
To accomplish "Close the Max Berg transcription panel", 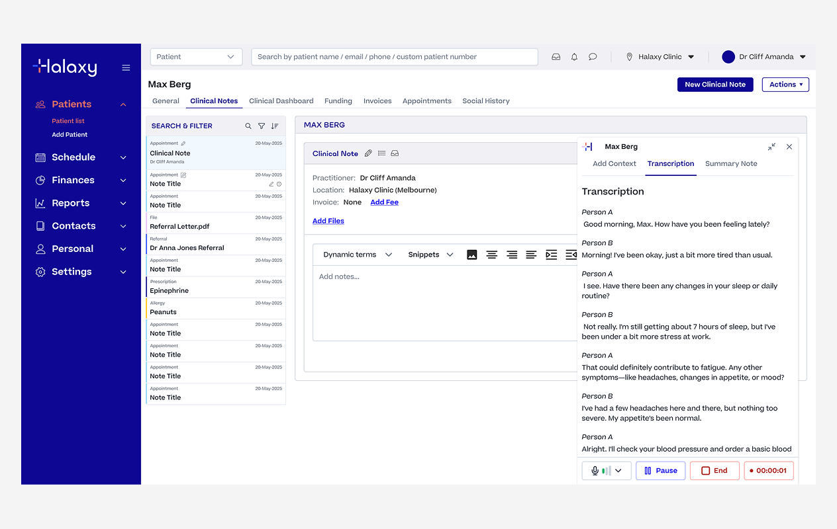I will (789, 147).
